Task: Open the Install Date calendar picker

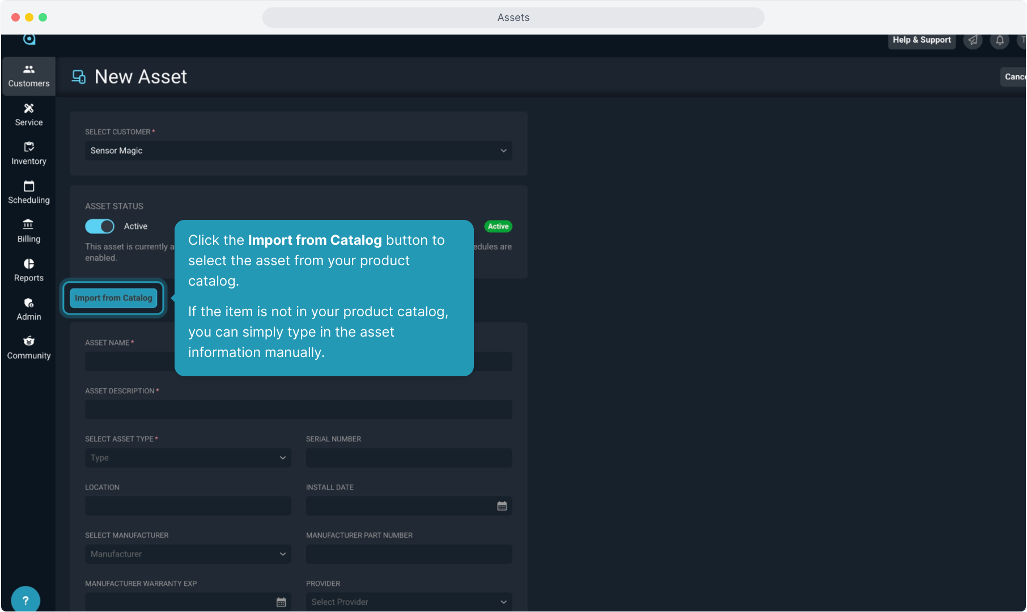Action: [x=502, y=506]
